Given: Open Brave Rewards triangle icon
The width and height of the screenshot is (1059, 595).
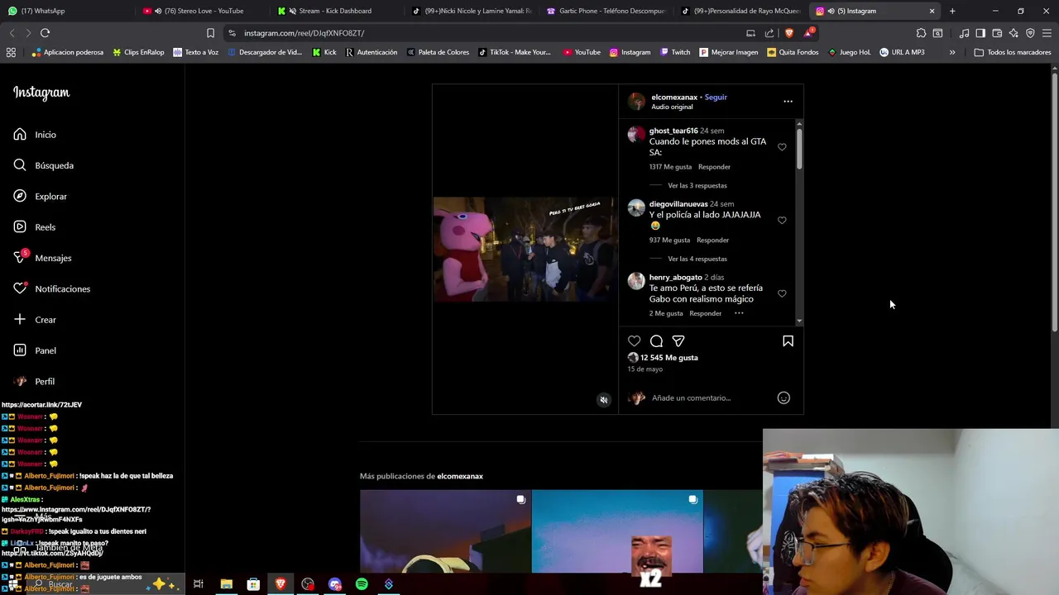Looking at the screenshot, I should 809,33.
